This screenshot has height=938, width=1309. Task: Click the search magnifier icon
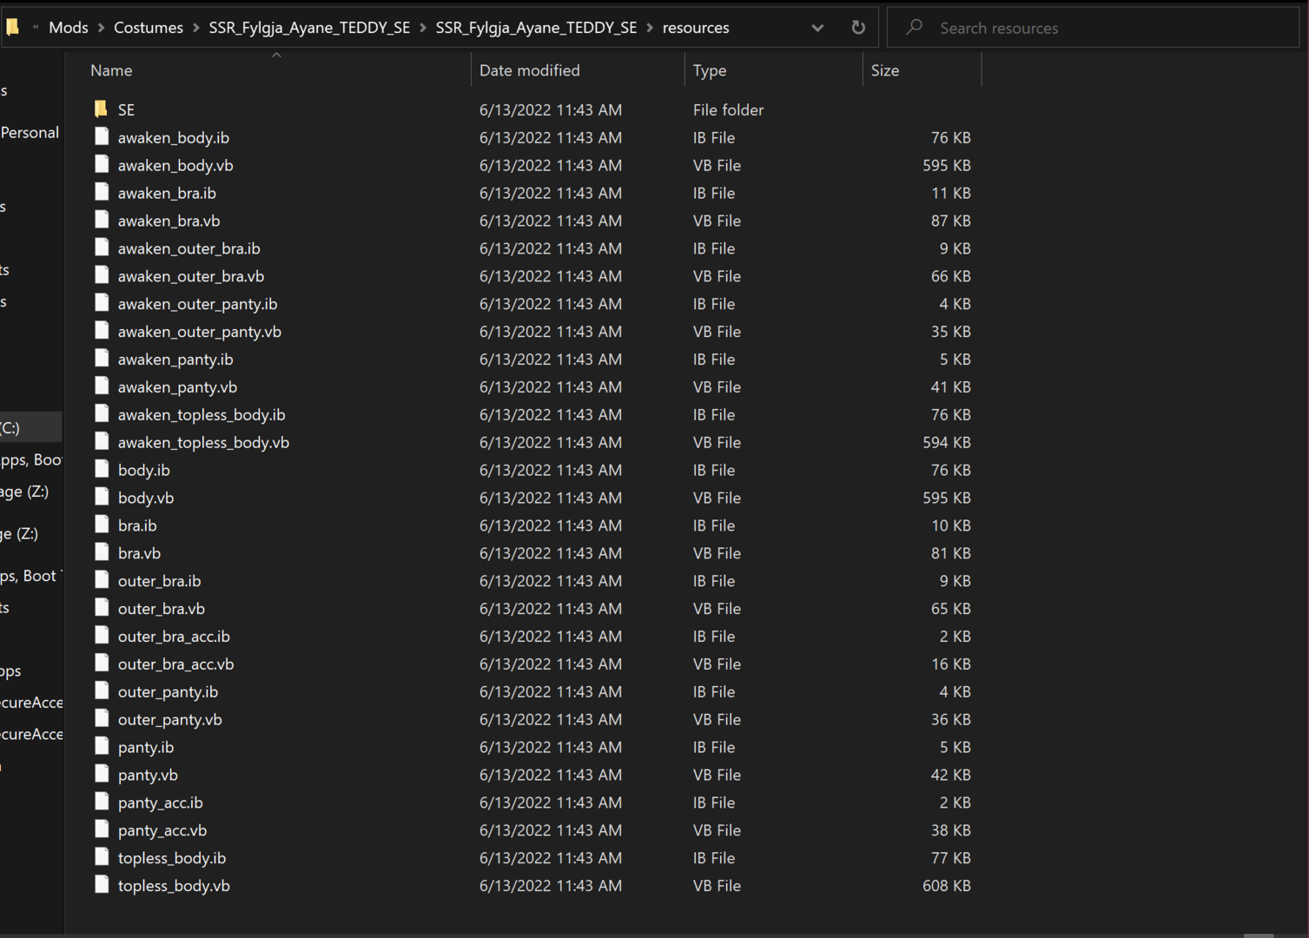[914, 27]
